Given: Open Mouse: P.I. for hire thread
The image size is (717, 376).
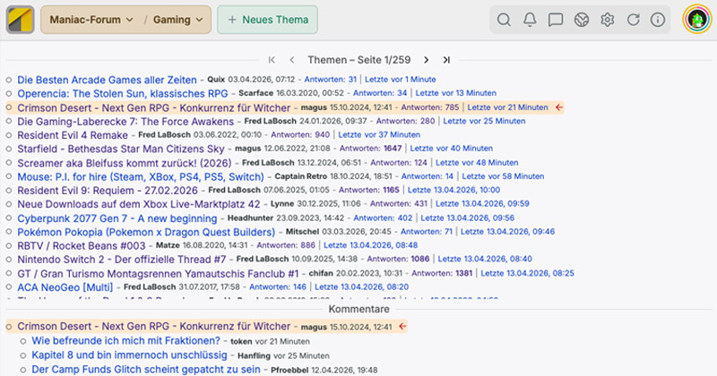Looking at the screenshot, I should click(x=141, y=176).
